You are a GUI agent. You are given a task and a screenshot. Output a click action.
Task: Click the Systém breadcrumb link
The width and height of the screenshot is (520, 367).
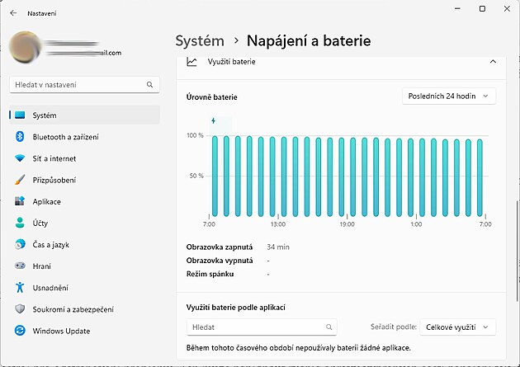200,40
